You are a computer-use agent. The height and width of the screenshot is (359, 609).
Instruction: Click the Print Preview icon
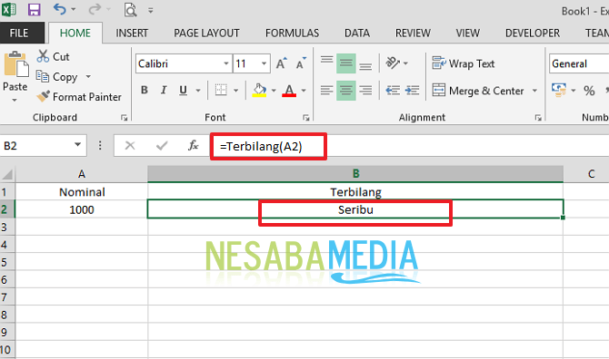pyautogui.click(x=130, y=10)
